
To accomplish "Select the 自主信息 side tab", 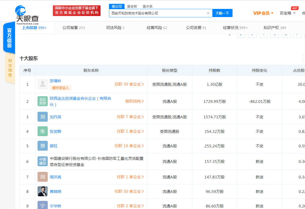I will 10,68.
